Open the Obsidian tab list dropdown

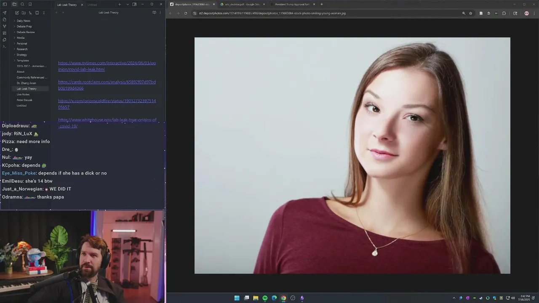pos(128,4)
